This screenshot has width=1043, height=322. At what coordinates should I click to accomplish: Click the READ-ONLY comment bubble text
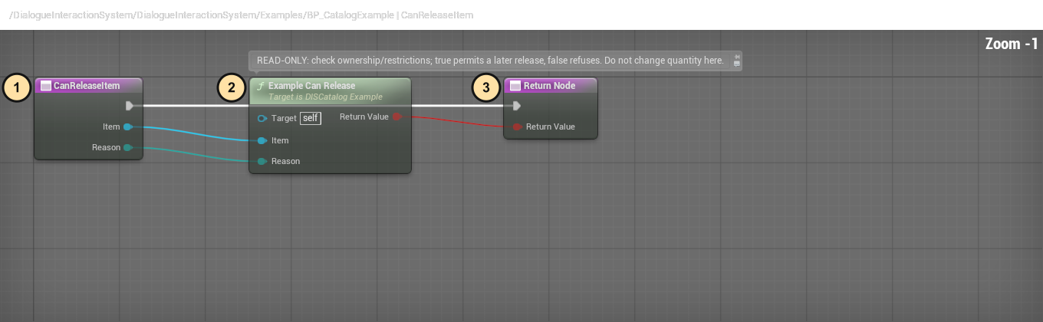pyautogui.click(x=490, y=60)
